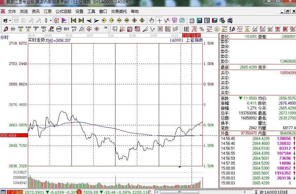Expand the toolbar overflow chevron
296x194 pixels.
[106, 29]
